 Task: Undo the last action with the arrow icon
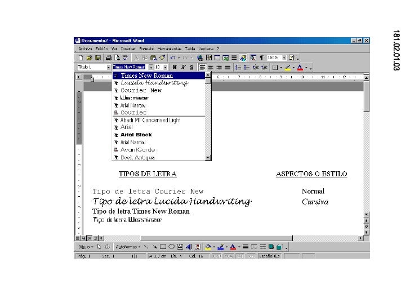tap(172, 58)
